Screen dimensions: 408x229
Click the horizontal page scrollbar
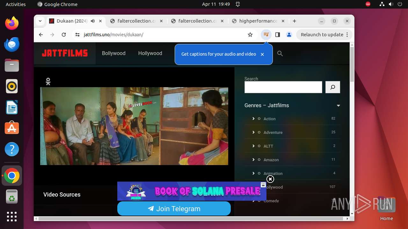click(191, 219)
